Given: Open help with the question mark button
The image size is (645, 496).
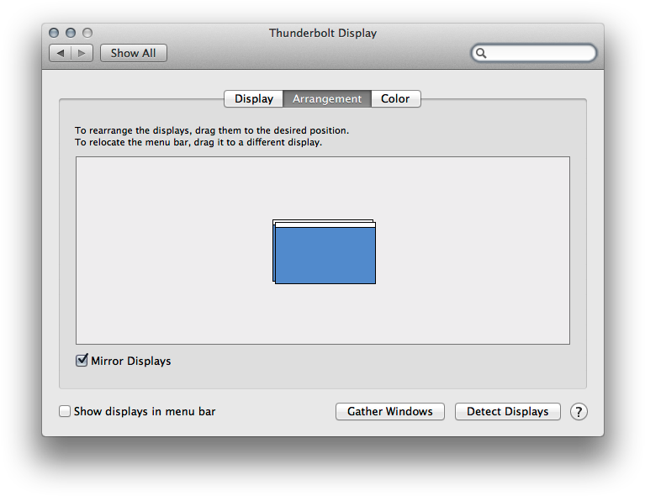Looking at the screenshot, I should point(579,411).
